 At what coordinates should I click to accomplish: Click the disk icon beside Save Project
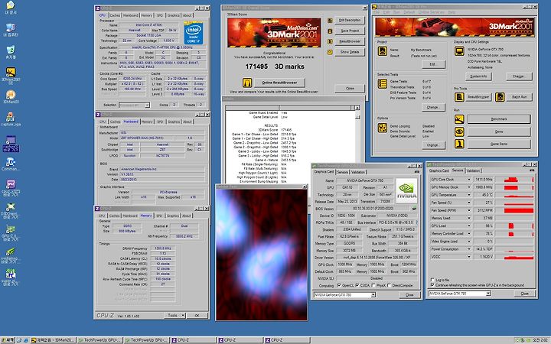pos(330,31)
